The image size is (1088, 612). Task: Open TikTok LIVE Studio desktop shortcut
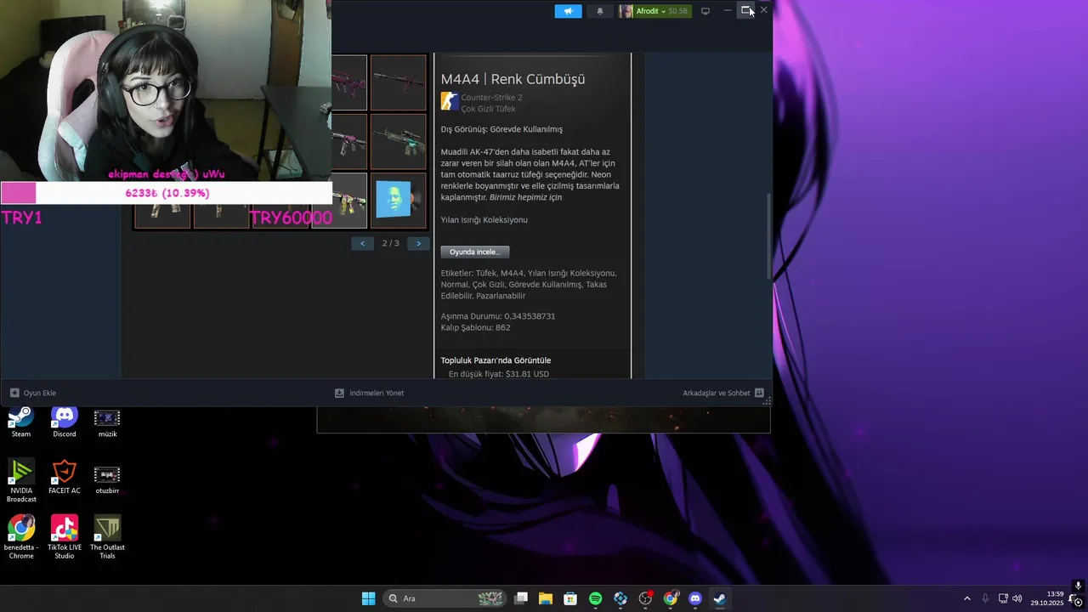(x=65, y=537)
